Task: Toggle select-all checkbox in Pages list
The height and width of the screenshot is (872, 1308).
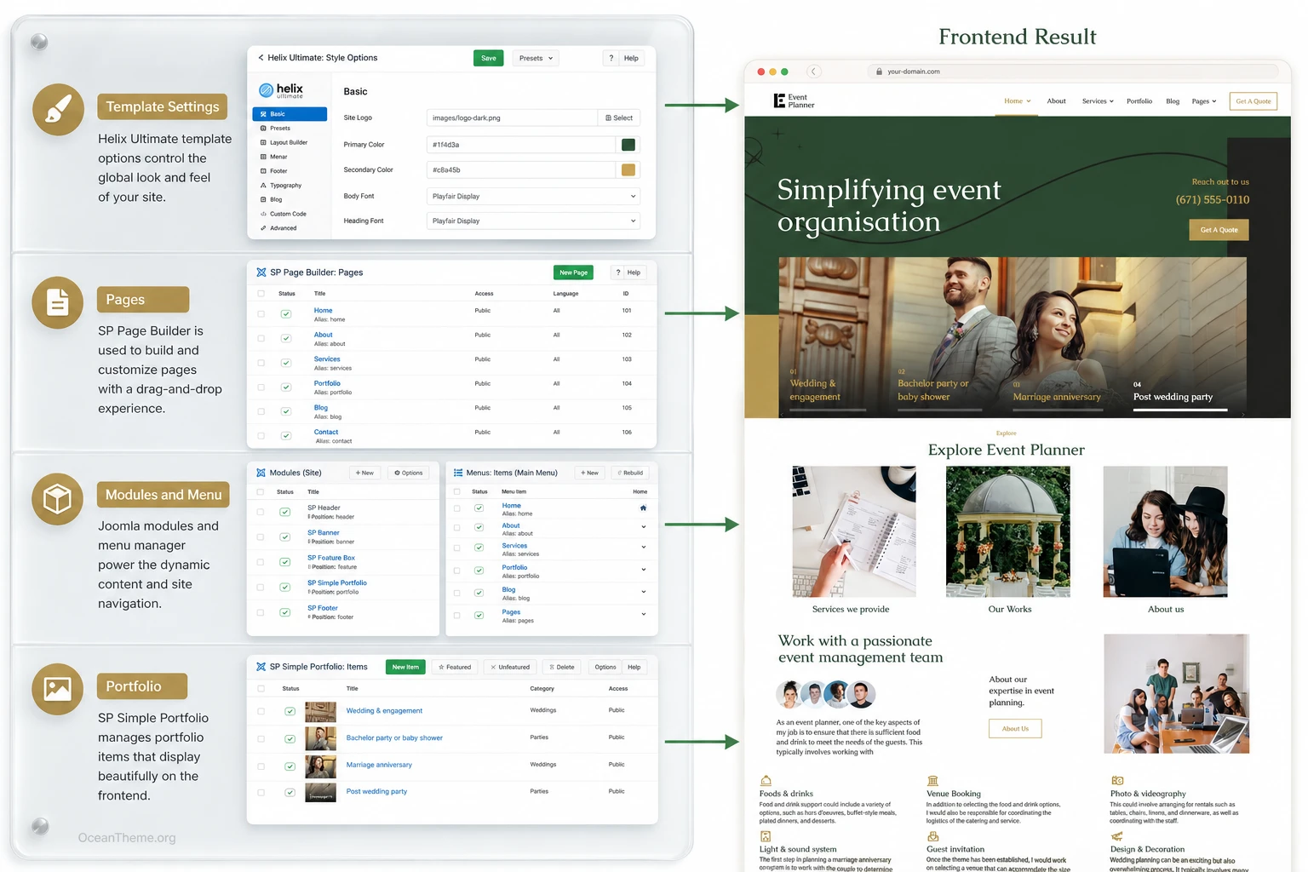Action: point(261,294)
